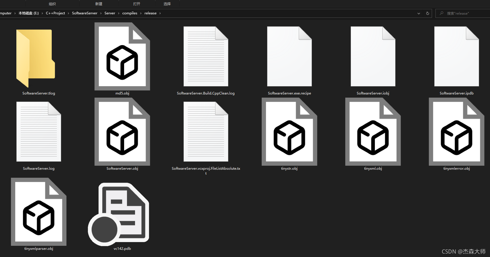The width and height of the screenshot is (490, 257).
Task: Select the SoftwareServer.iobj file icon
Action: (373, 57)
